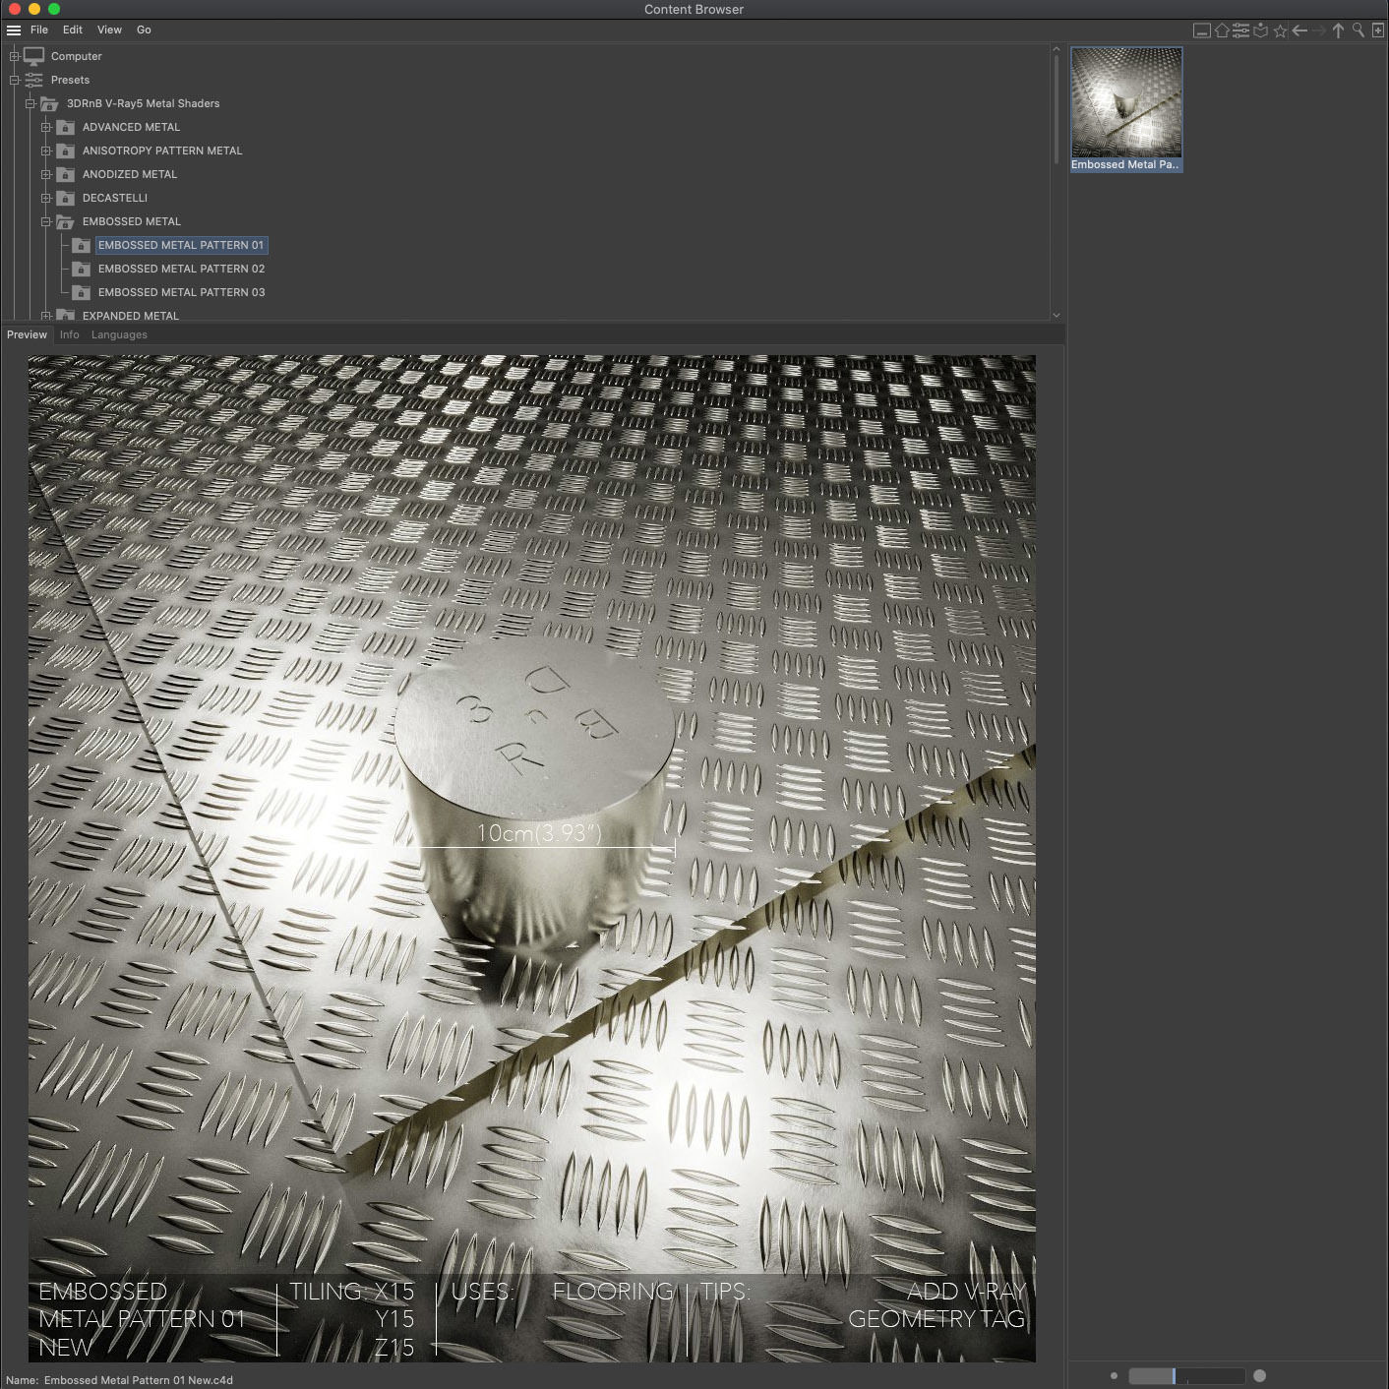
Task: Click the small-thumbnail dot left of slider
Action: pos(1114,1376)
